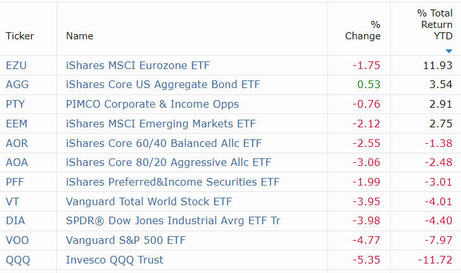Sort by the % Change column header
Viewport: 461px width, 273px height.
pyautogui.click(x=363, y=30)
